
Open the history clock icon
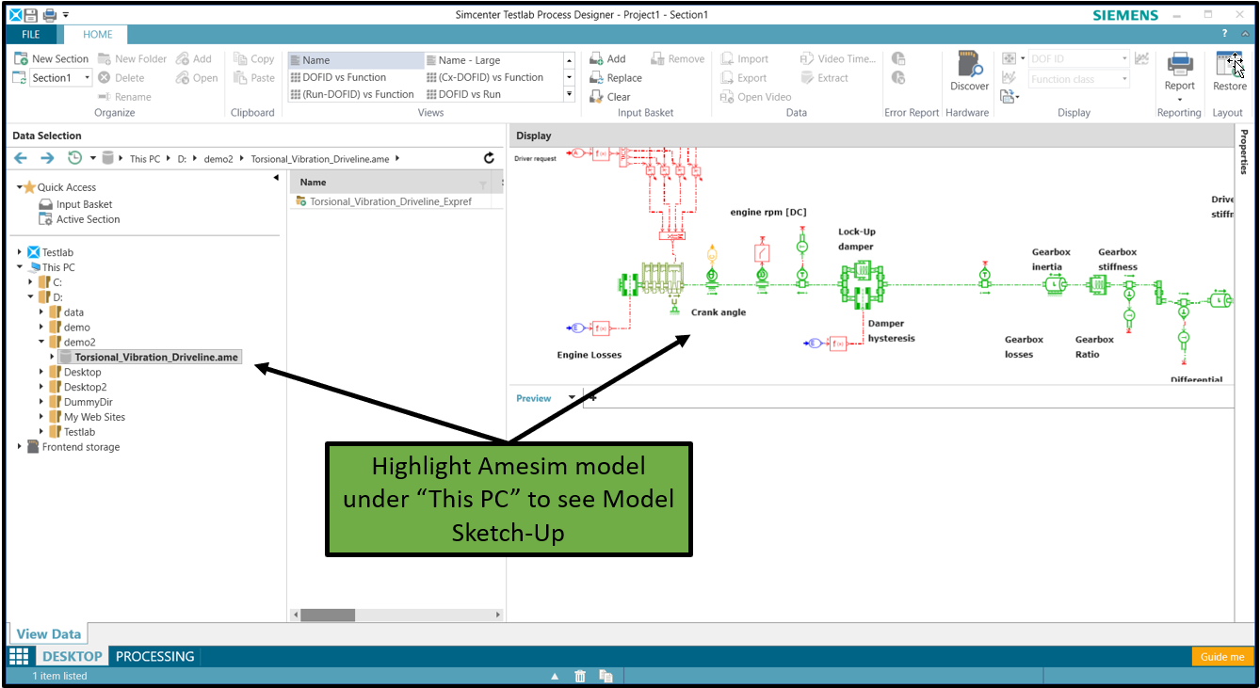tap(75, 158)
